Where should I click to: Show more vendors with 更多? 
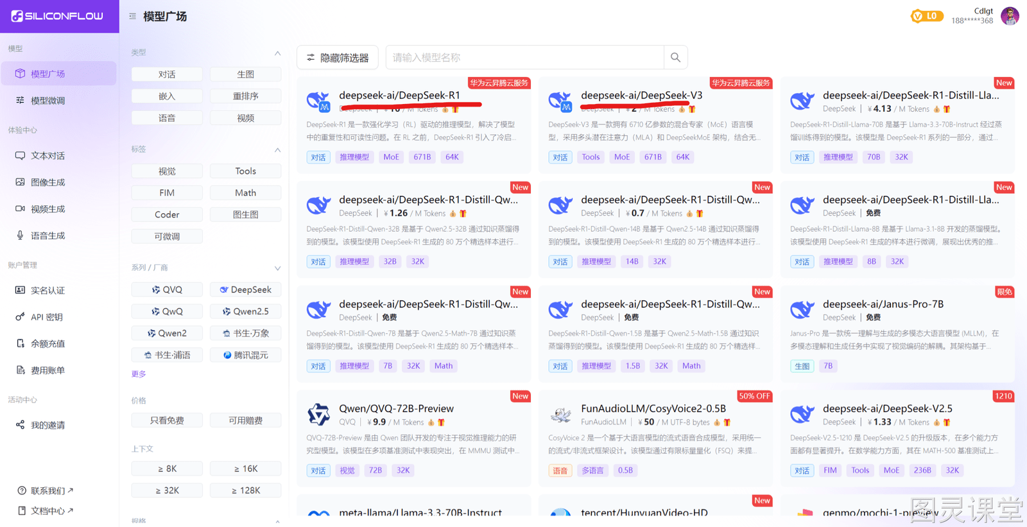pyautogui.click(x=139, y=374)
